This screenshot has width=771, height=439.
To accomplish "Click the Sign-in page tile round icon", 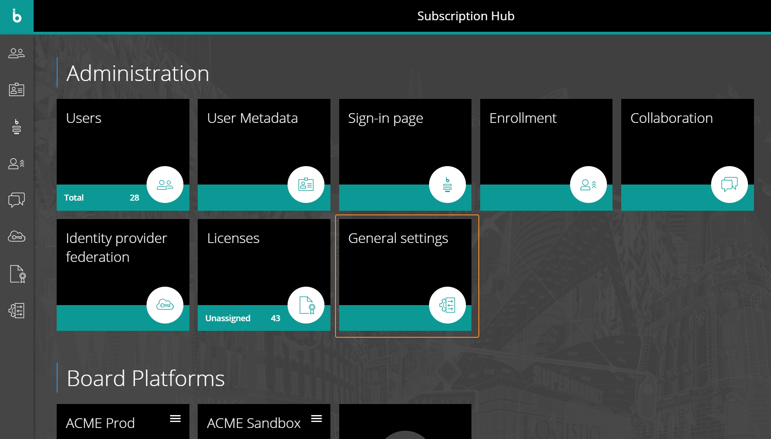I will click(x=447, y=185).
